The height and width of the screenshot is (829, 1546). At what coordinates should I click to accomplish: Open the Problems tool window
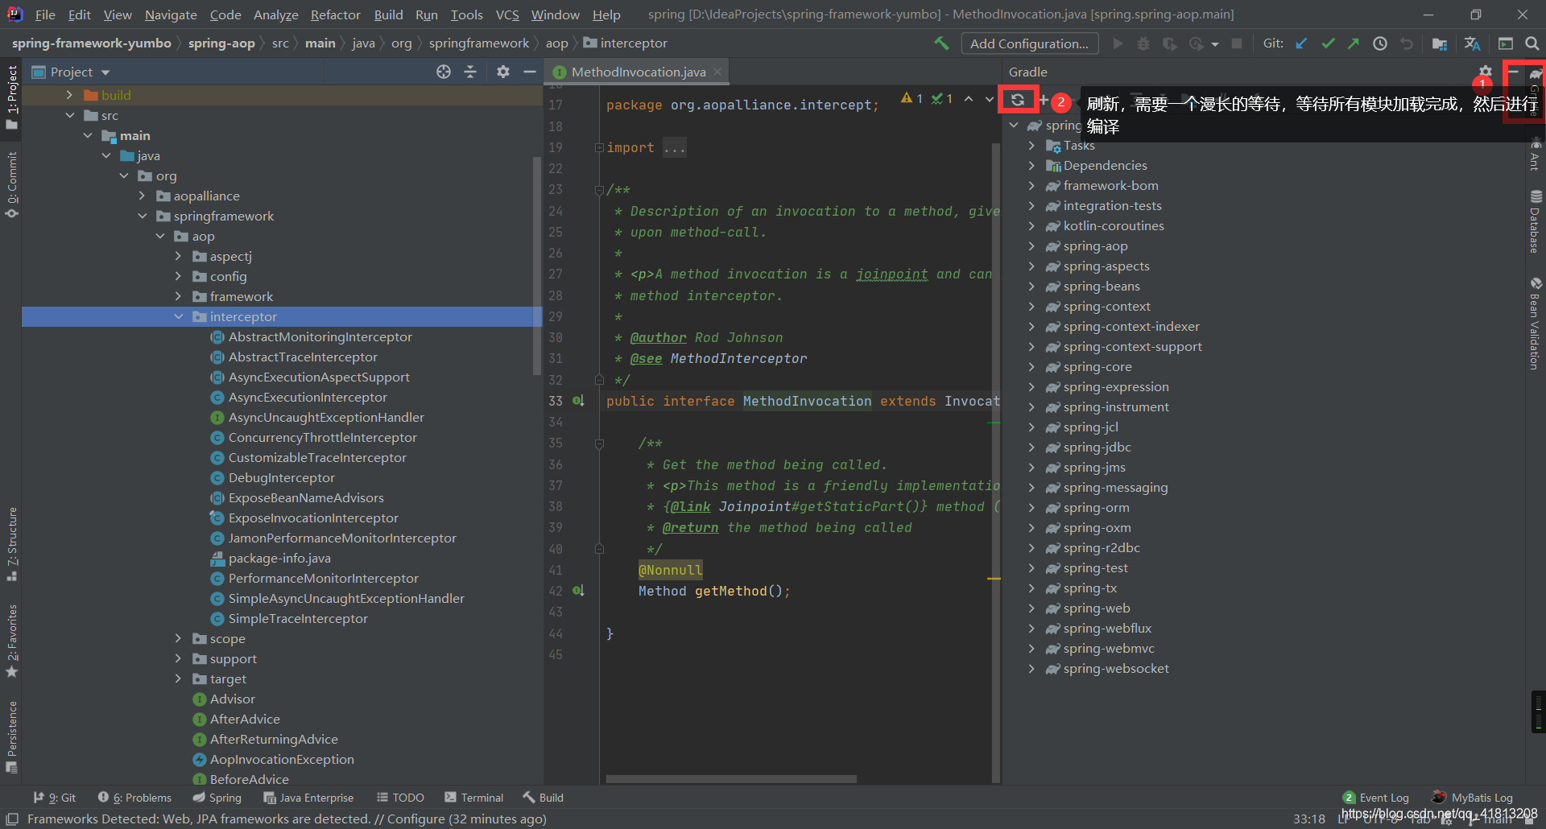point(134,798)
